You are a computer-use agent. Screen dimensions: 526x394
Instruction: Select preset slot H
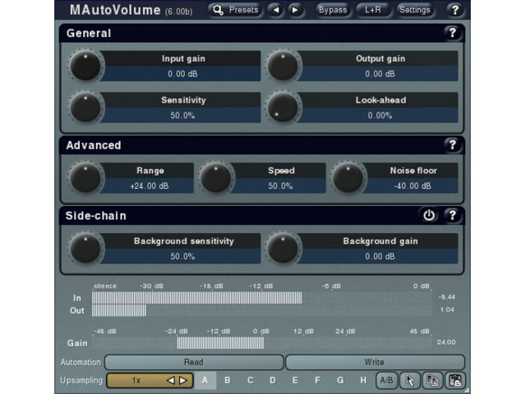[x=363, y=380]
